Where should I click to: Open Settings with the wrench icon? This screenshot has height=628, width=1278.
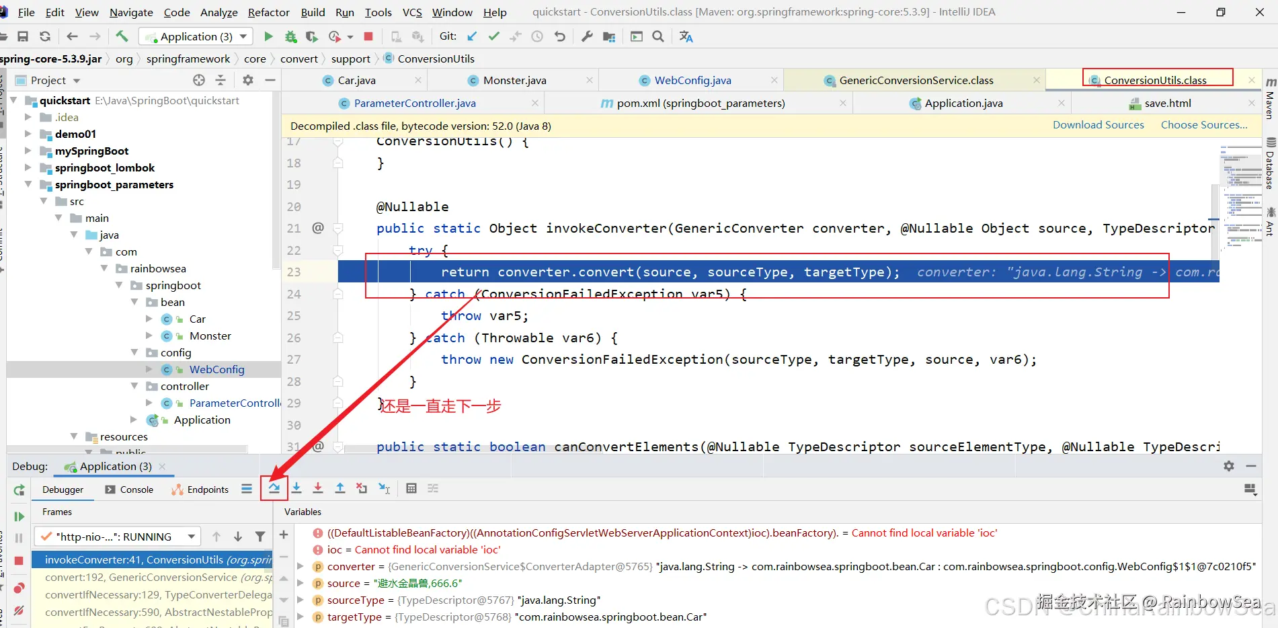(587, 36)
